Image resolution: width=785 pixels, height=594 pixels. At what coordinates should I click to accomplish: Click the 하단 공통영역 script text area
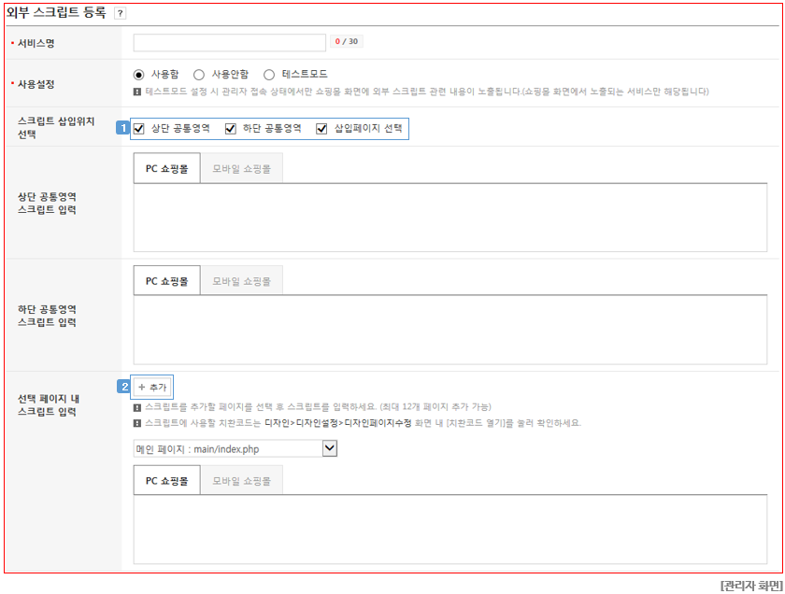pyautogui.click(x=450, y=330)
